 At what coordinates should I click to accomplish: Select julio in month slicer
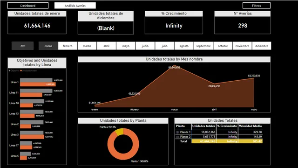(164, 46)
